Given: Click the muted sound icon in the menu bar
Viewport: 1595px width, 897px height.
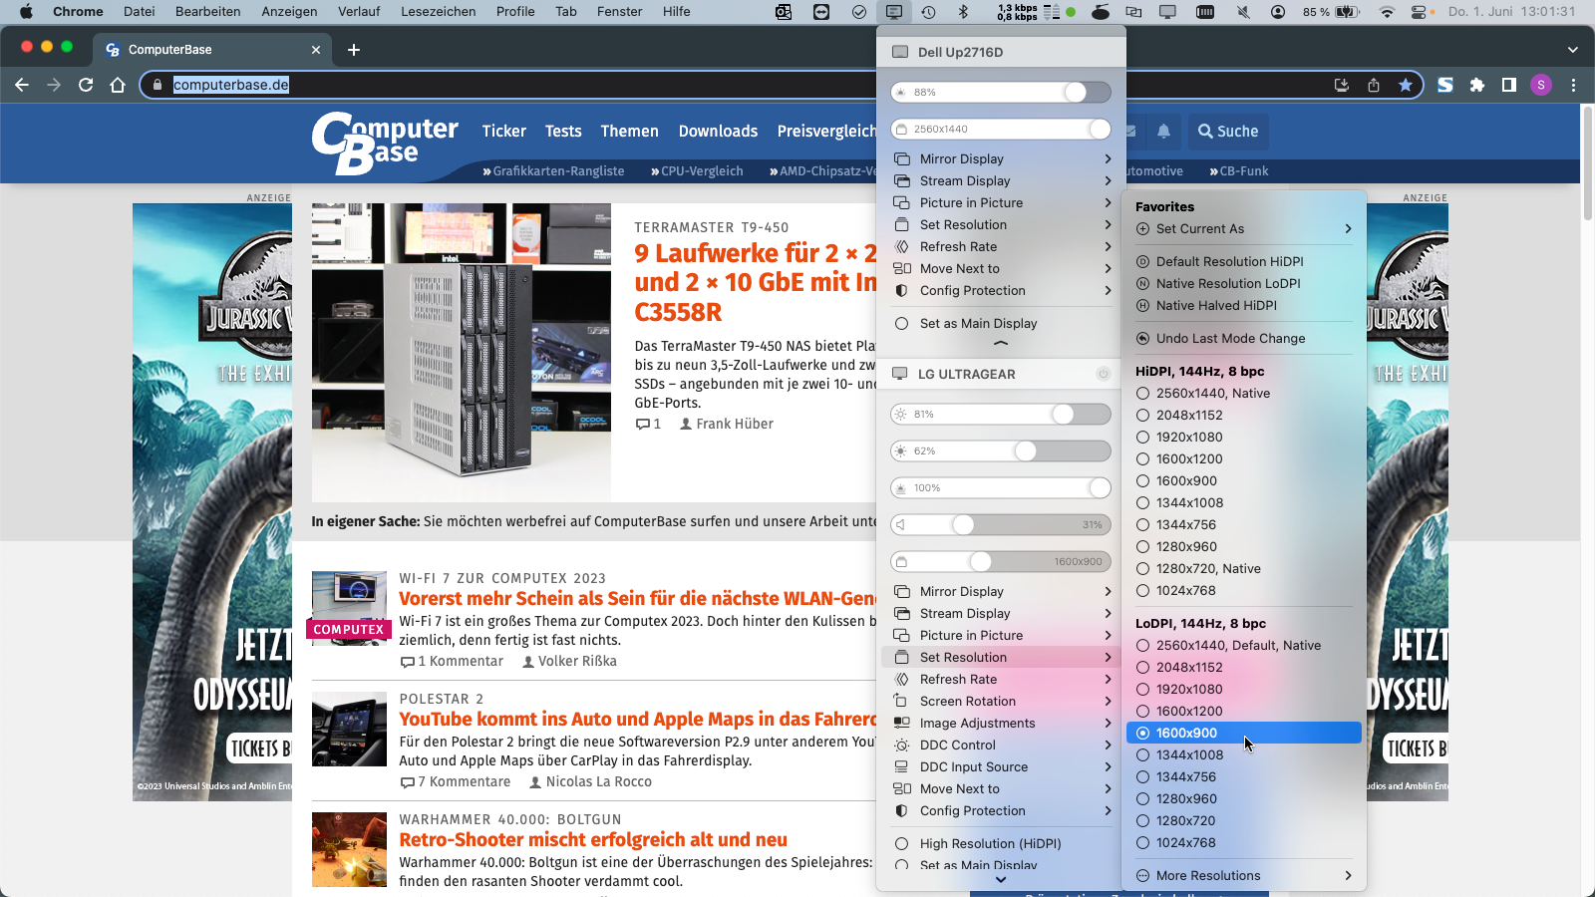Looking at the screenshot, I should click(x=1243, y=12).
